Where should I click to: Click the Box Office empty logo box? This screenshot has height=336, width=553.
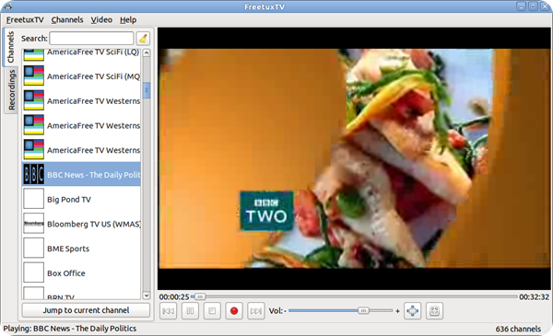34,272
